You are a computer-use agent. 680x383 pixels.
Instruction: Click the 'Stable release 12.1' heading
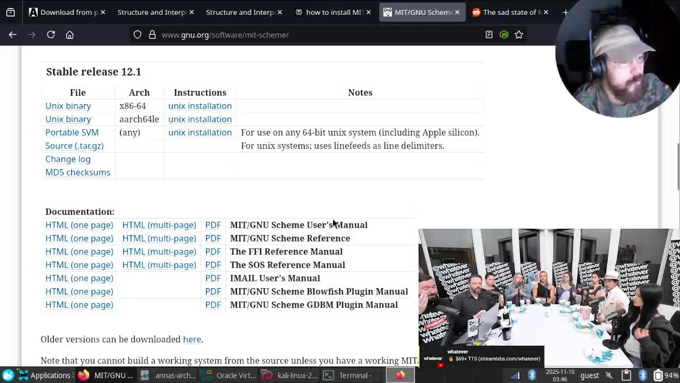(x=93, y=72)
